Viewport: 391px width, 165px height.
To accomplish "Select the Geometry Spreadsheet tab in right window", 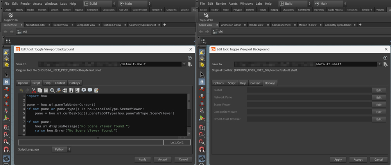I will point(338,25).
